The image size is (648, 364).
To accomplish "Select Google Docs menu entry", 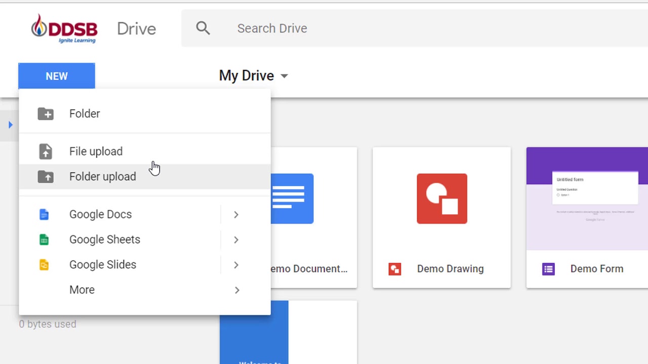I will tap(145, 214).
